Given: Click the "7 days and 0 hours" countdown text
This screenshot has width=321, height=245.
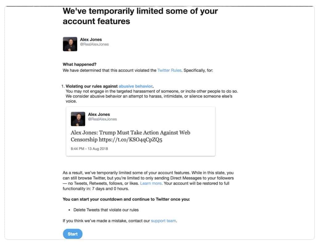Looking at the screenshot, I should [110, 189].
